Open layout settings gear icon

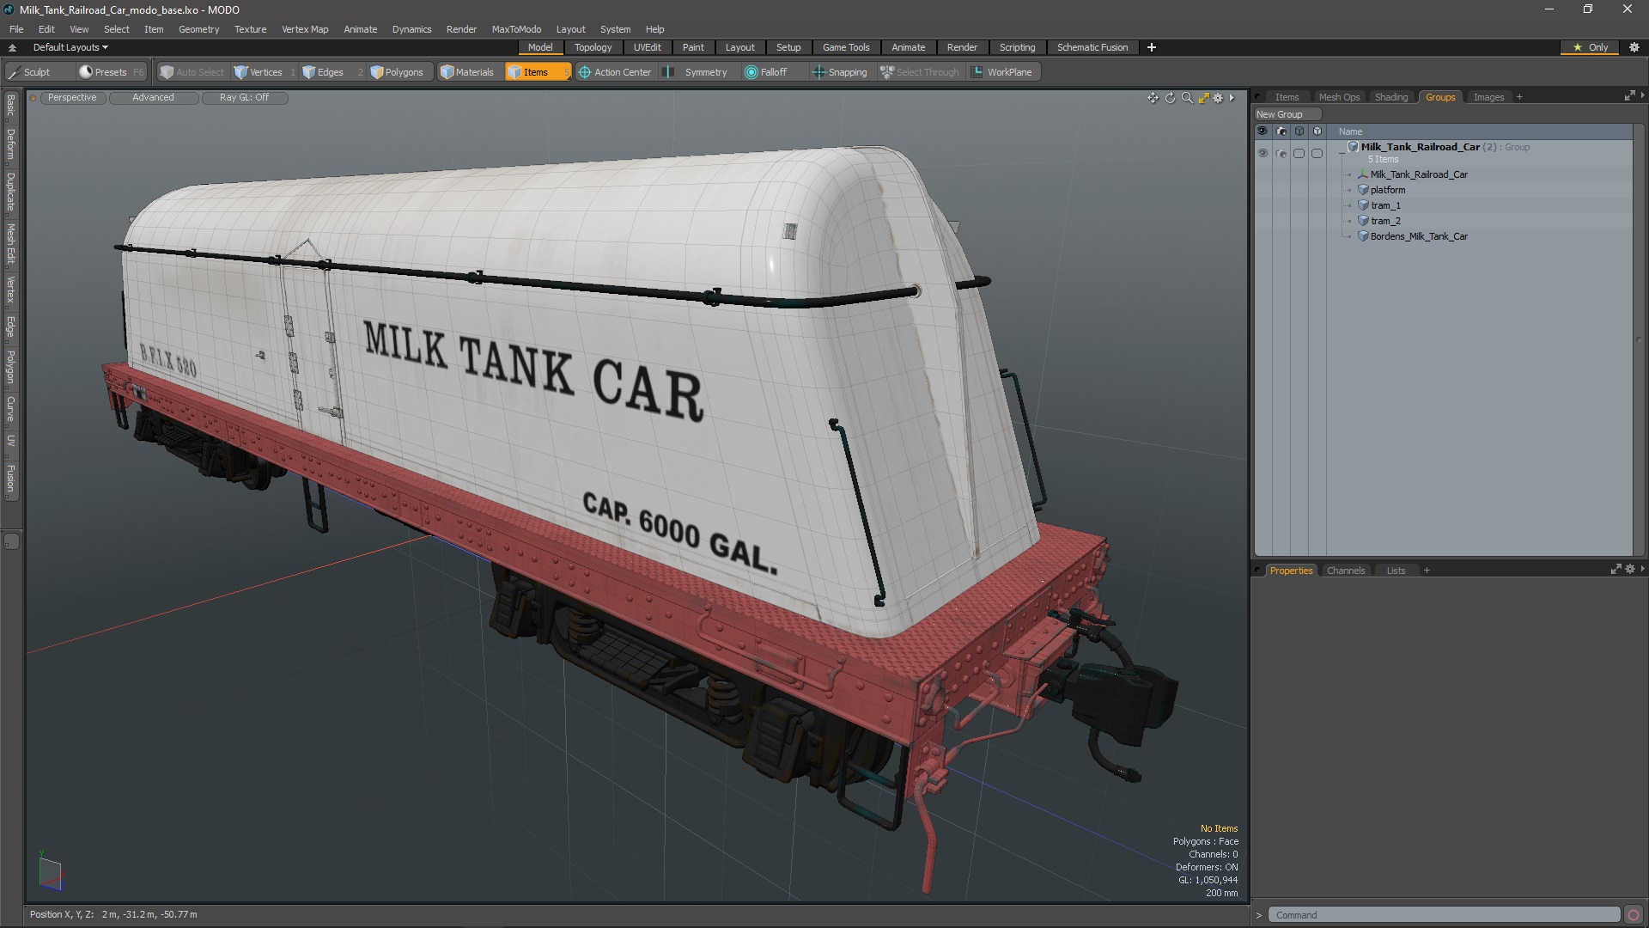coord(1634,47)
